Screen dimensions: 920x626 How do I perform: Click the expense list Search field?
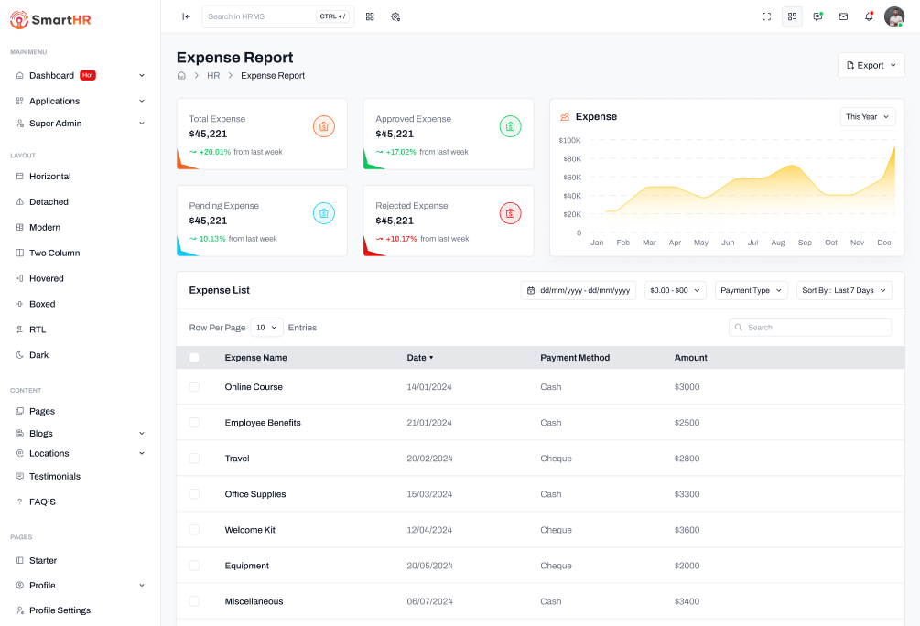(810, 328)
